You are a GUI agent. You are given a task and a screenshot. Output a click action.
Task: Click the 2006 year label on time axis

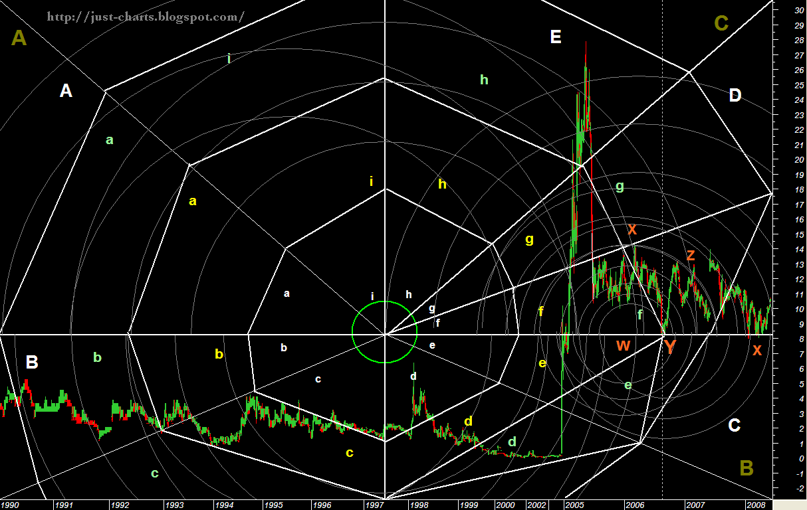click(634, 505)
